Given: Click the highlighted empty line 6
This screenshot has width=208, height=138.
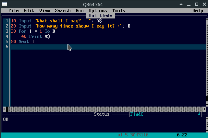Looking at the screenshot, I should 108,47.
